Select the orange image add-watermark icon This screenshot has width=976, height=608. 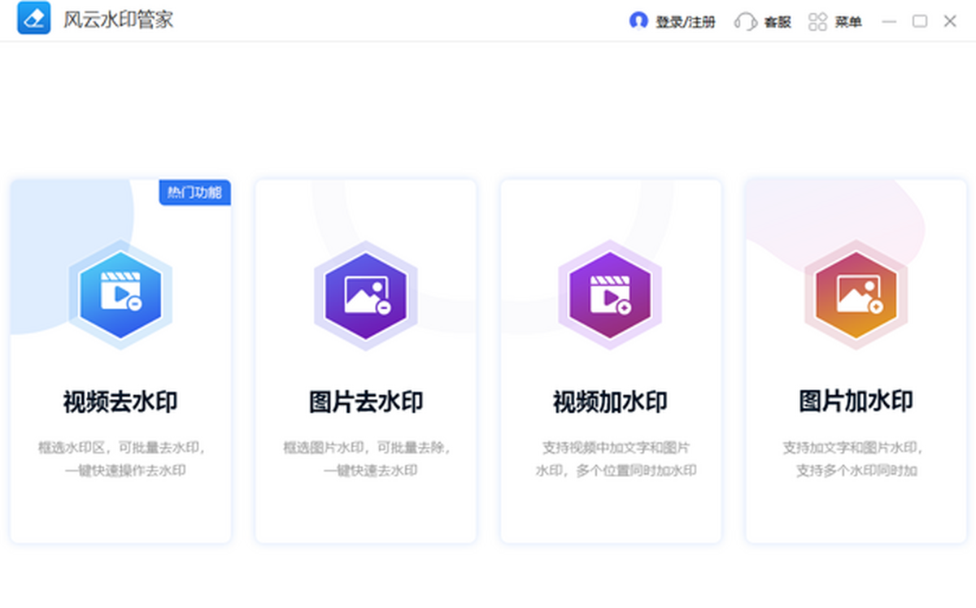[x=856, y=294]
